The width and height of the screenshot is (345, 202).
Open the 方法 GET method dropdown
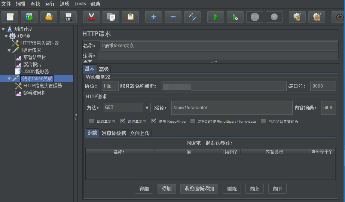[x=147, y=108]
